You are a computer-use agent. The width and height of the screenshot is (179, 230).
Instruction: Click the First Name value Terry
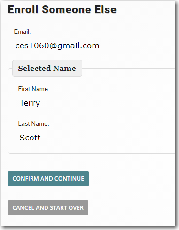coord(30,103)
